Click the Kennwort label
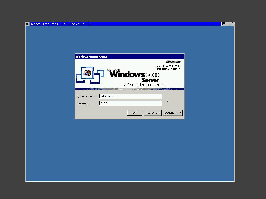 click(84, 103)
